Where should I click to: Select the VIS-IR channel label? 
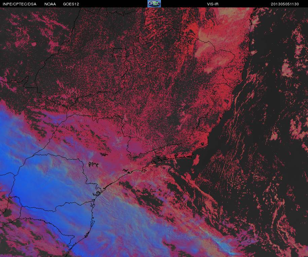click(x=212, y=4)
